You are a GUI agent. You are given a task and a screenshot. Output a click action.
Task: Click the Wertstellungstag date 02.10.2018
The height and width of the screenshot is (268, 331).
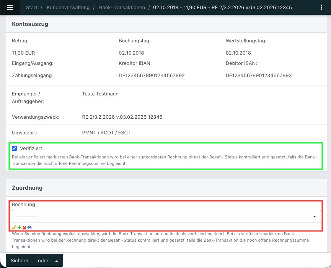(x=238, y=53)
